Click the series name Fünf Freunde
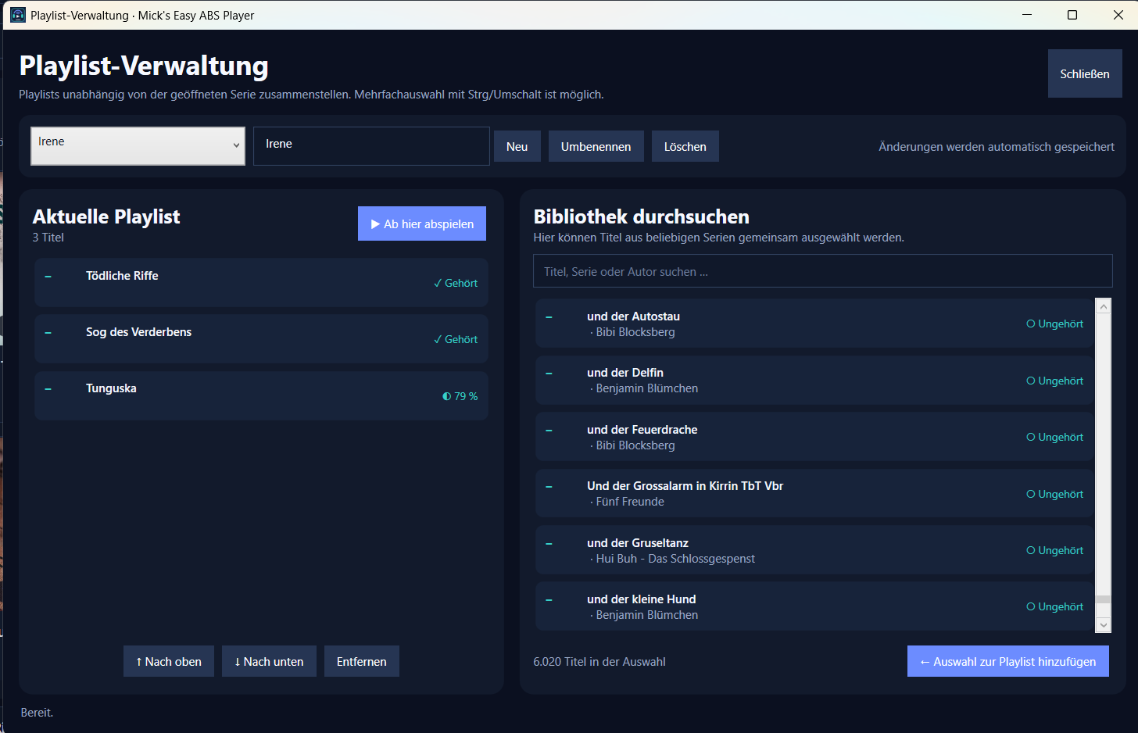Screen dimensions: 1138x733 [x=630, y=502]
